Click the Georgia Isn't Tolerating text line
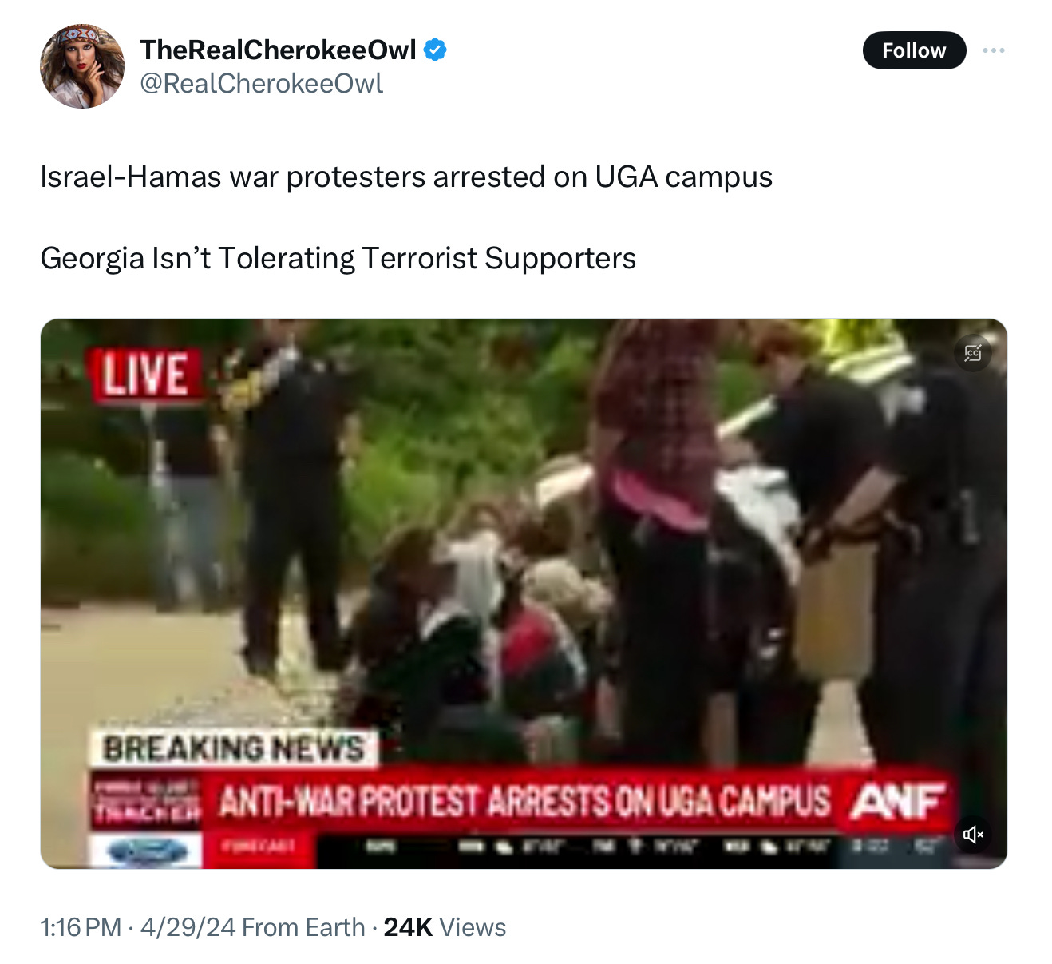 click(338, 258)
